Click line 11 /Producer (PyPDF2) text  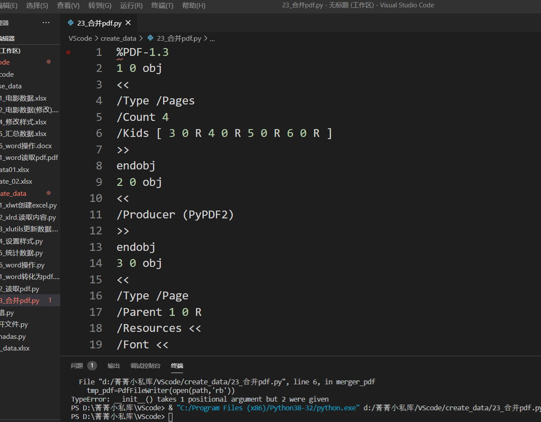click(x=175, y=215)
